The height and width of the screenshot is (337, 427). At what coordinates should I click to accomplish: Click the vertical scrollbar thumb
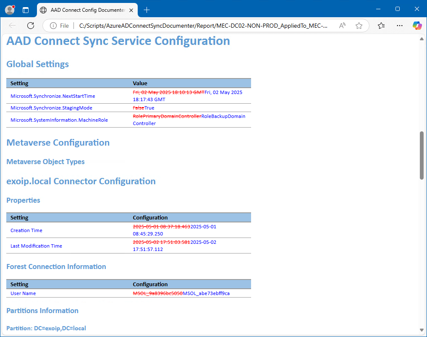(x=422, y=155)
